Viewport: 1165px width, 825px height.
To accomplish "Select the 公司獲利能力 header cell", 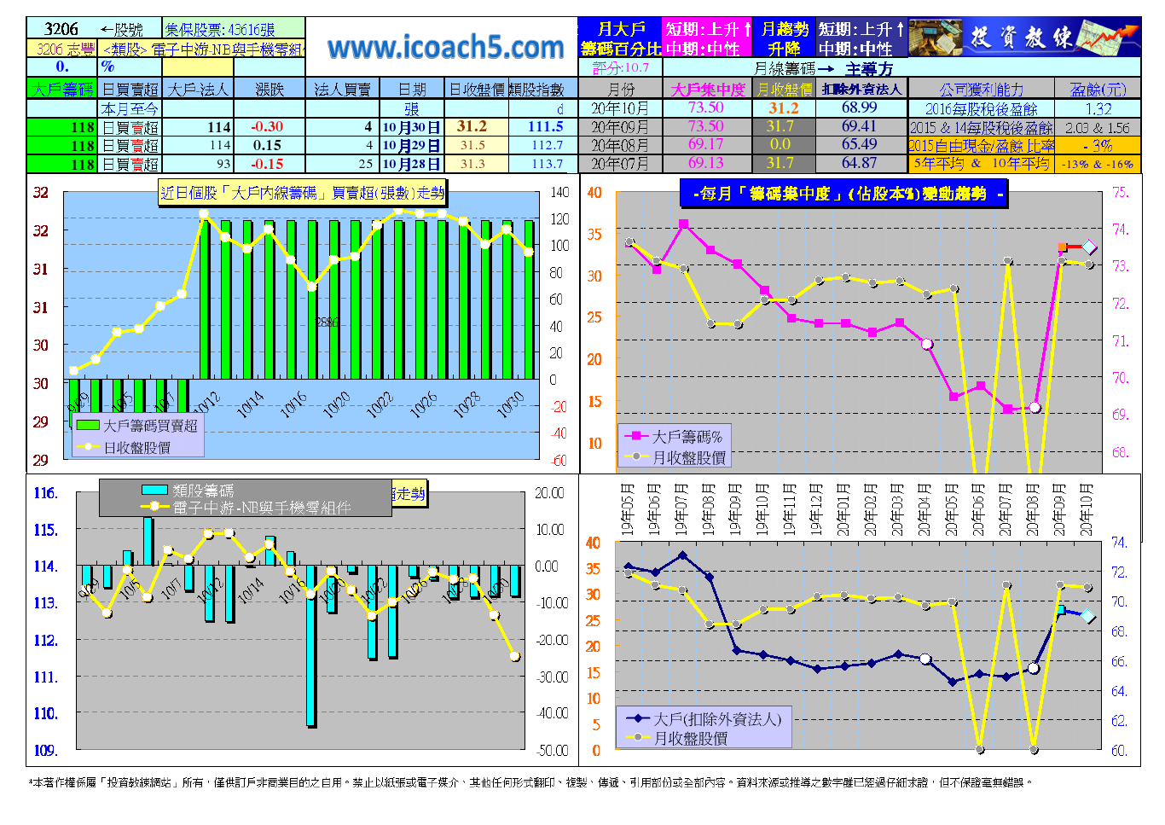I will [982, 89].
